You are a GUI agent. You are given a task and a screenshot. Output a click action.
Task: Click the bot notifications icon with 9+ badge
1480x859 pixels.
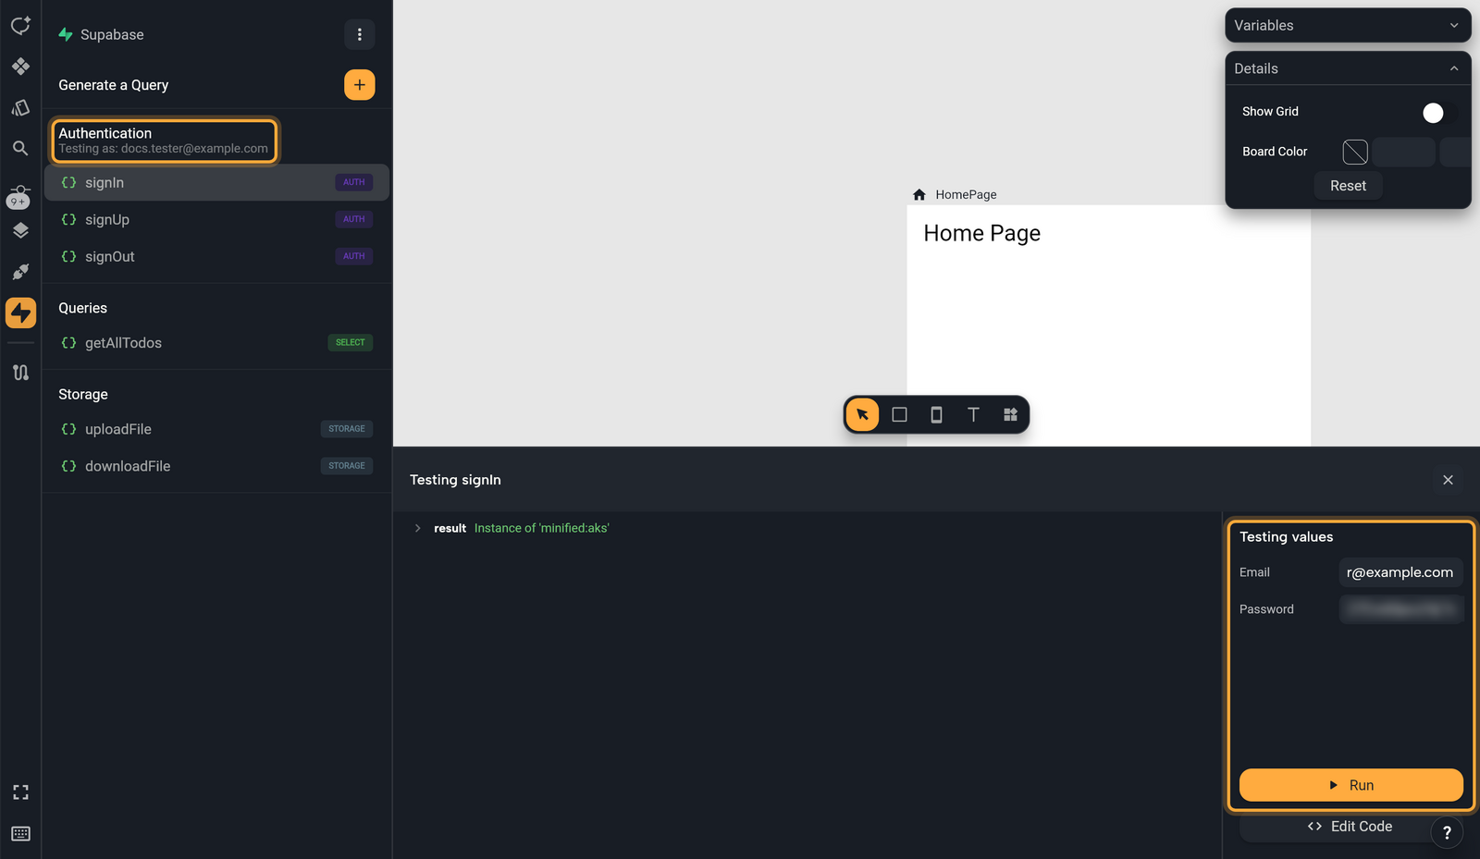point(18,196)
